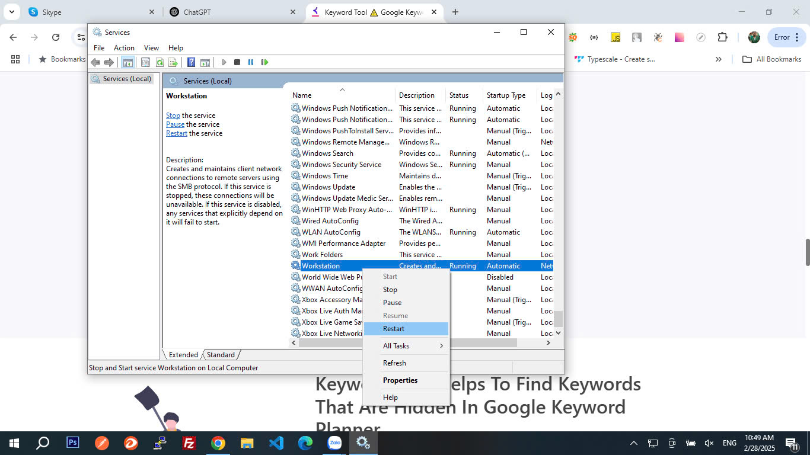Click the Stop the service link
Screen dimensions: 810x455
(x=173, y=116)
